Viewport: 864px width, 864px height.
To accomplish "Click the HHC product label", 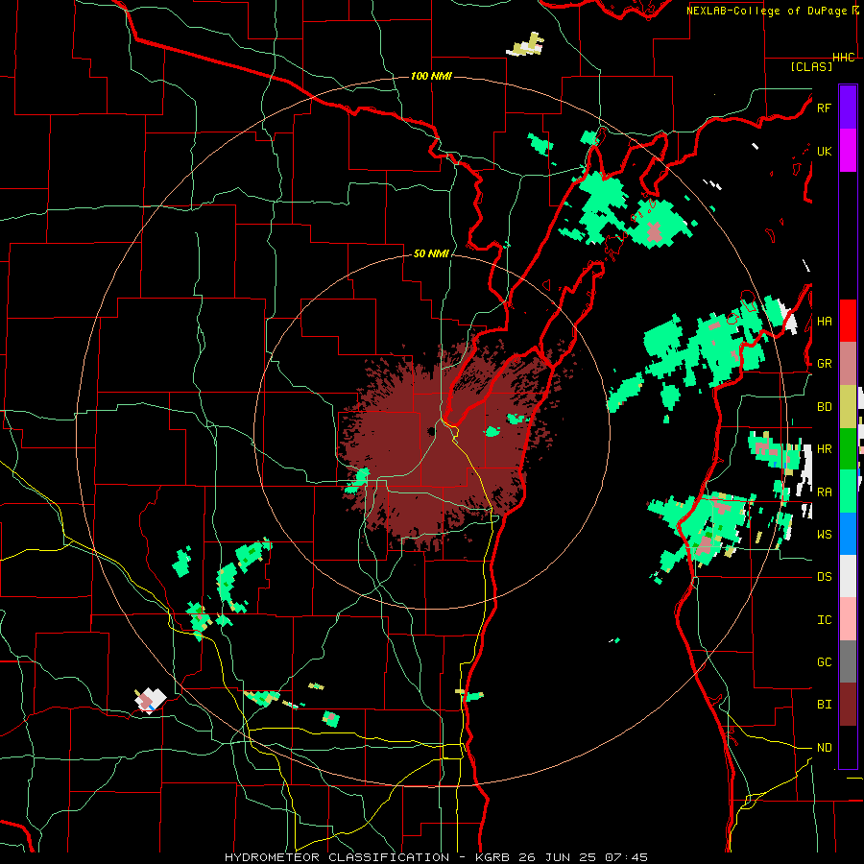I will tap(844, 58).
